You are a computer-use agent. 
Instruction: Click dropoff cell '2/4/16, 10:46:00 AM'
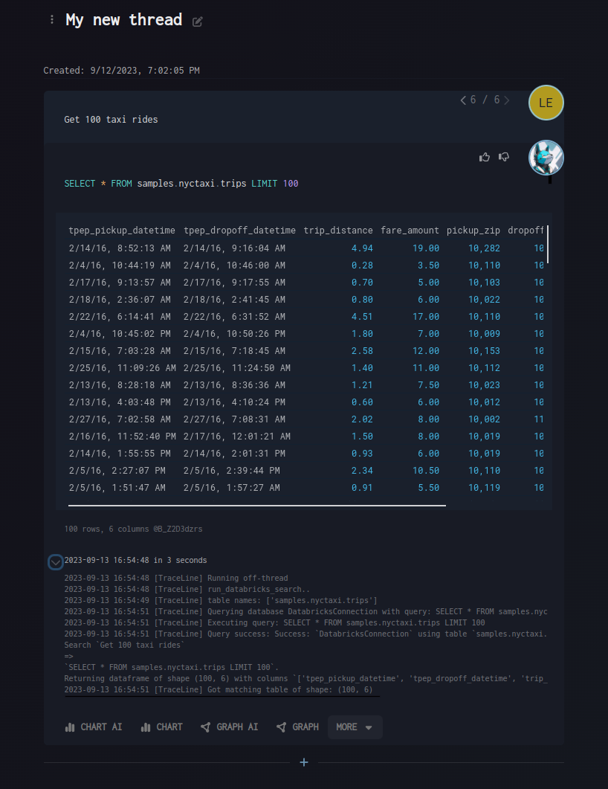tap(234, 265)
